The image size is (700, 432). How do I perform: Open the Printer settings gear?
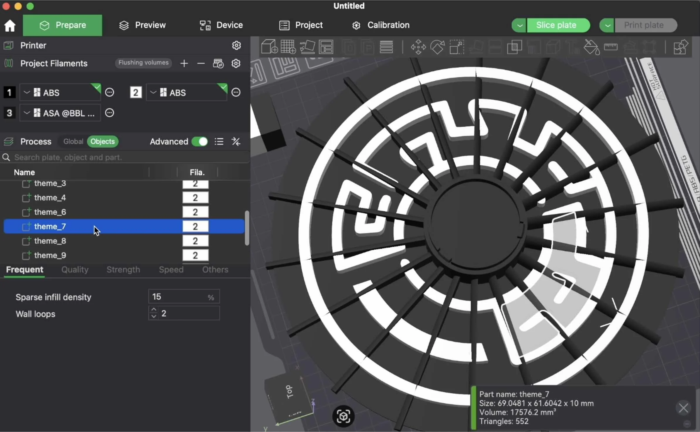pos(236,45)
